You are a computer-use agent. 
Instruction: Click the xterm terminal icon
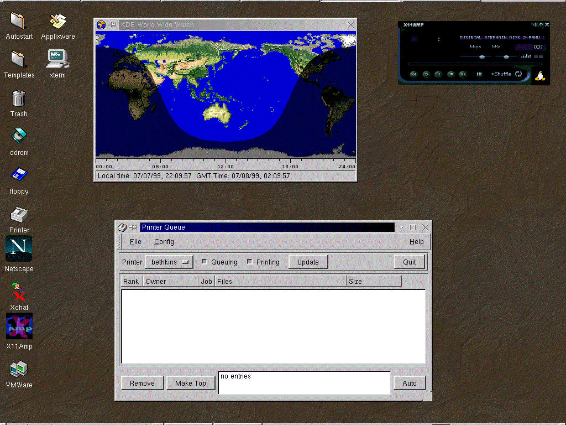pyautogui.click(x=57, y=57)
